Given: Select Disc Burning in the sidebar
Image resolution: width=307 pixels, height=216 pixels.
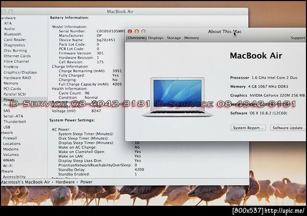Looking at the screenshot, I should (15, 51).
